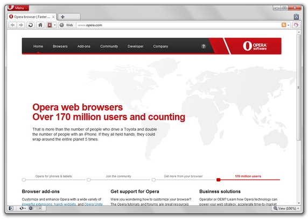
Task: Focus the www.opera.com address field
Action: click(x=178, y=25)
